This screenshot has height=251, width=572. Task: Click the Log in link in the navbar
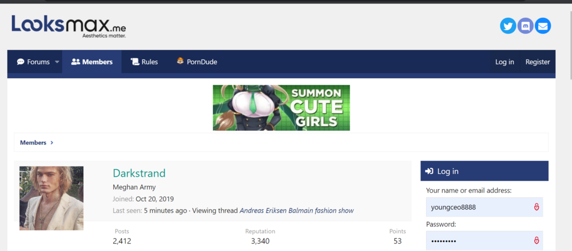click(505, 62)
